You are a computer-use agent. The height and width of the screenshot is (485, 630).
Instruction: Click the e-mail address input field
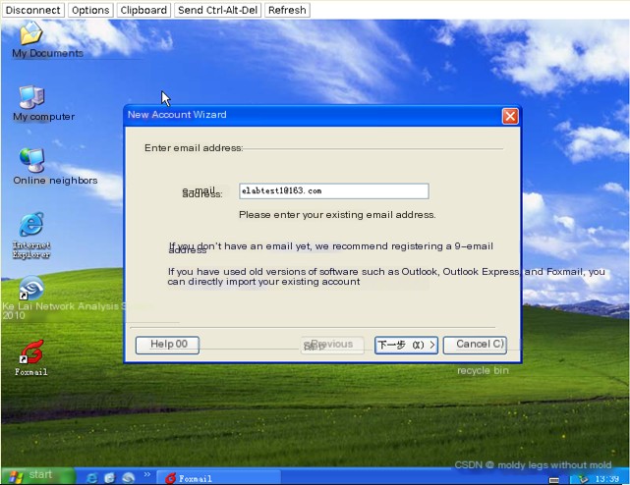click(334, 191)
